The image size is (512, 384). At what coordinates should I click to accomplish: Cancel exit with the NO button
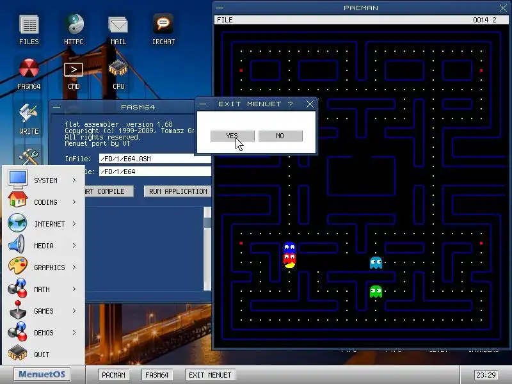[x=280, y=136]
